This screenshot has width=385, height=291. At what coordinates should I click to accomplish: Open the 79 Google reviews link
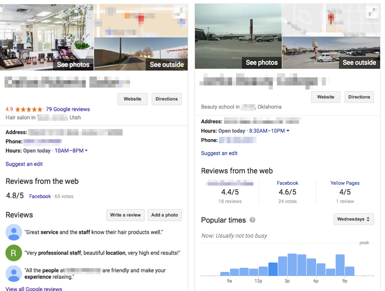tap(68, 109)
